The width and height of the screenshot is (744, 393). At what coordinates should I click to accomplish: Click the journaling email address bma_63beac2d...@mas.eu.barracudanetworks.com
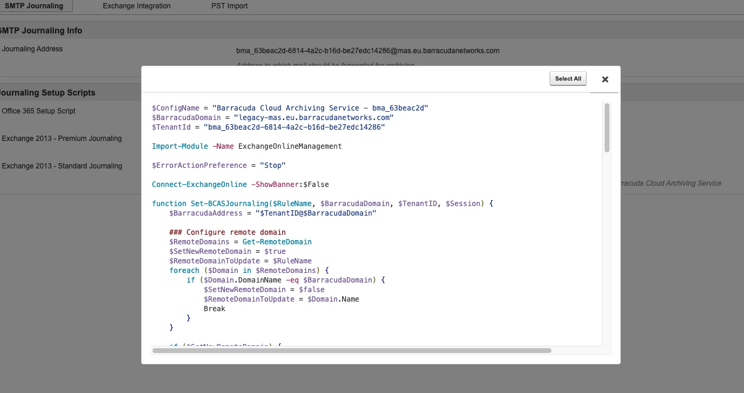pos(368,51)
